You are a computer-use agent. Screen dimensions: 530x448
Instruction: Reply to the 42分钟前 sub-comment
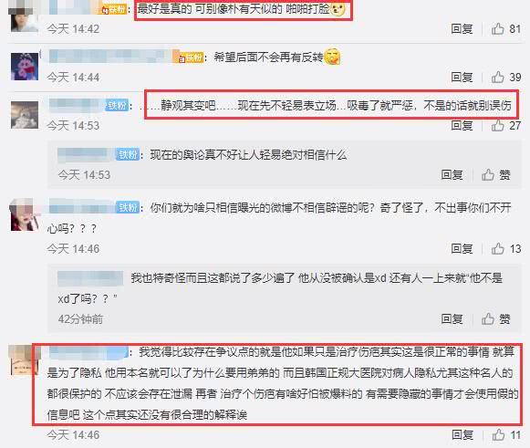pyautogui.click(x=452, y=318)
